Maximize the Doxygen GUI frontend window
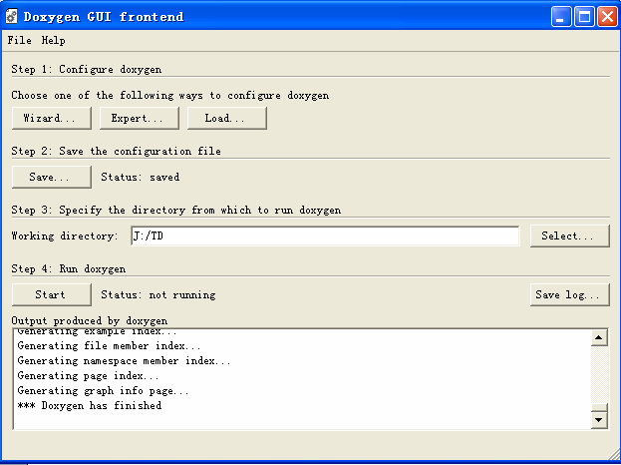621x465 pixels. [584, 17]
